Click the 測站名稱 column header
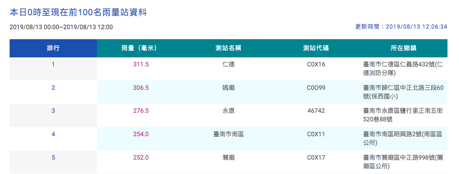459x174 pixels. pyautogui.click(x=229, y=48)
